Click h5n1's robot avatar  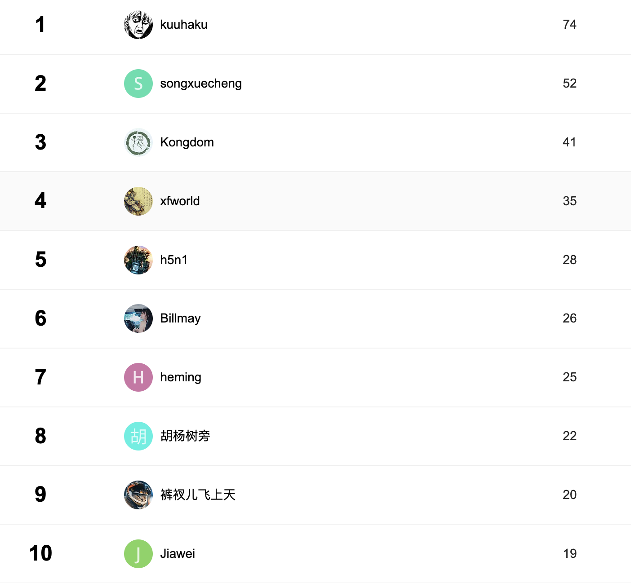tap(138, 260)
